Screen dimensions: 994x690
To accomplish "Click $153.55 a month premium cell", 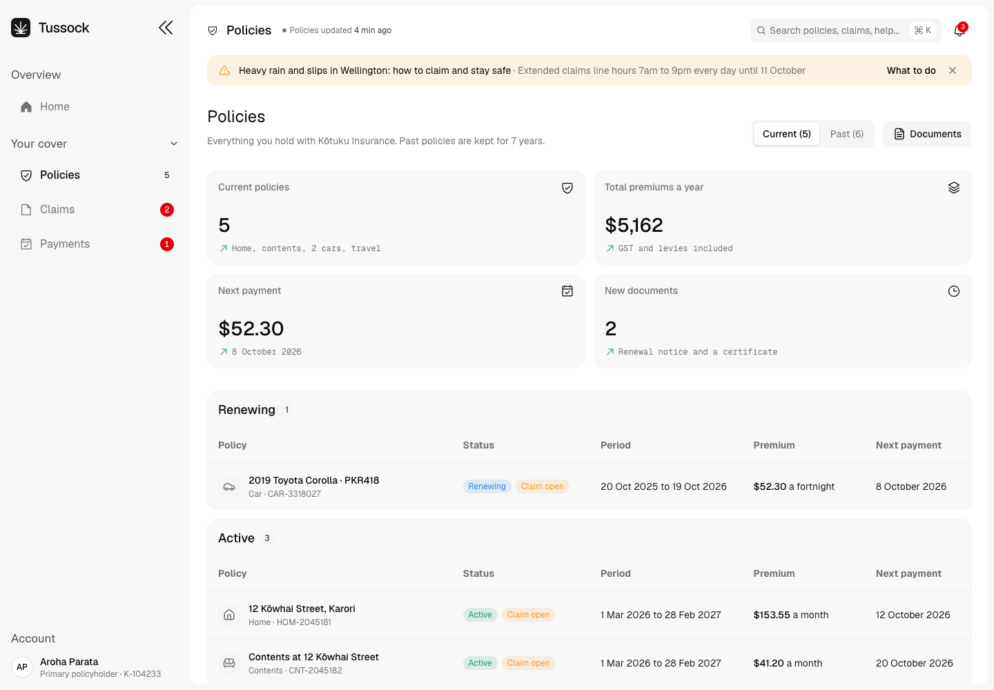I will (x=791, y=615).
